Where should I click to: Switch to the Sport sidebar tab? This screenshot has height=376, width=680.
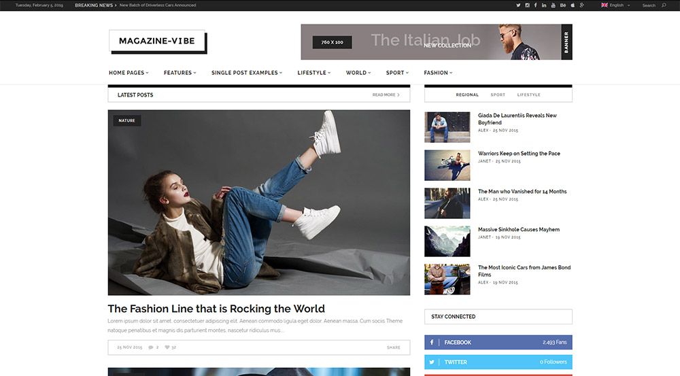click(x=498, y=95)
